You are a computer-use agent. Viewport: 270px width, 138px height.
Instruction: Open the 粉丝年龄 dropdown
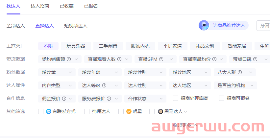click(100, 72)
